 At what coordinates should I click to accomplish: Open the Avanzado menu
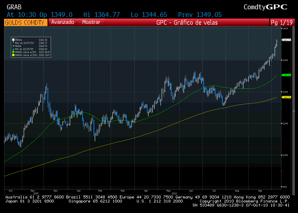(62, 22)
